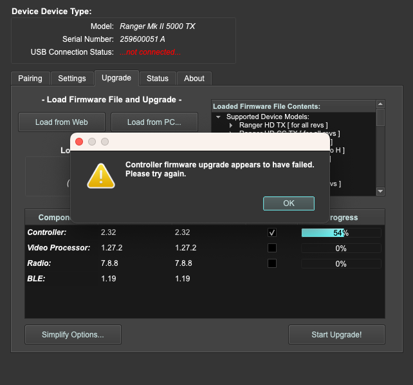Collapse the Supported Device Models tree node
413x385 pixels.
[219, 117]
